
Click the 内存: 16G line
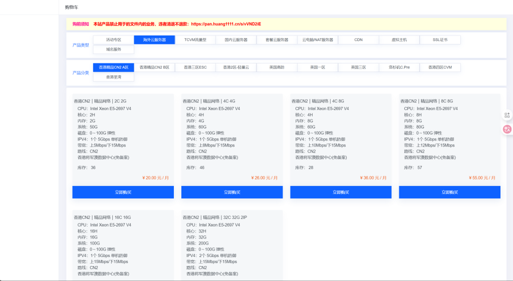click(x=87, y=237)
